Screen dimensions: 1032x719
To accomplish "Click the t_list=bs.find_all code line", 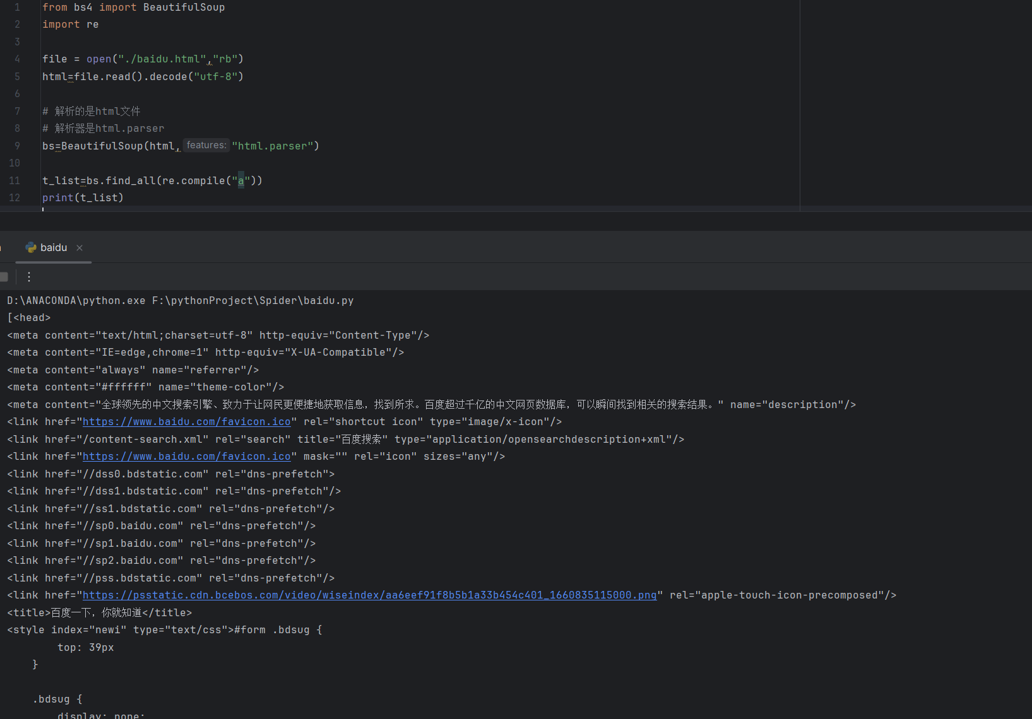I will (153, 181).
